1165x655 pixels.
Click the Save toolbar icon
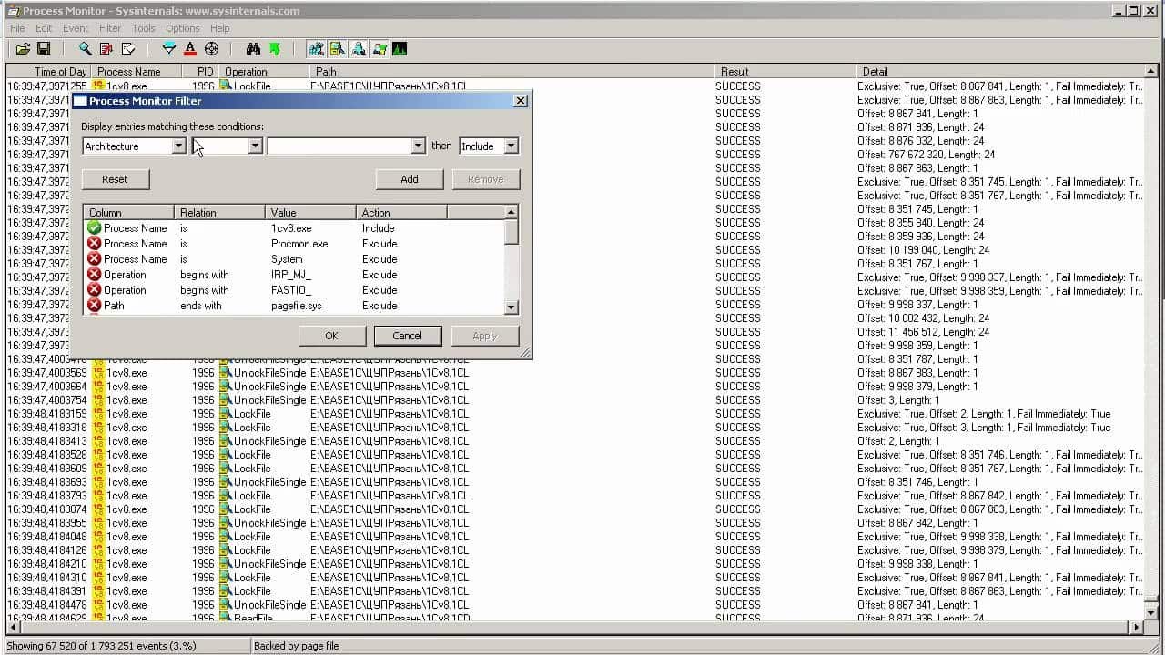(44, 49)
